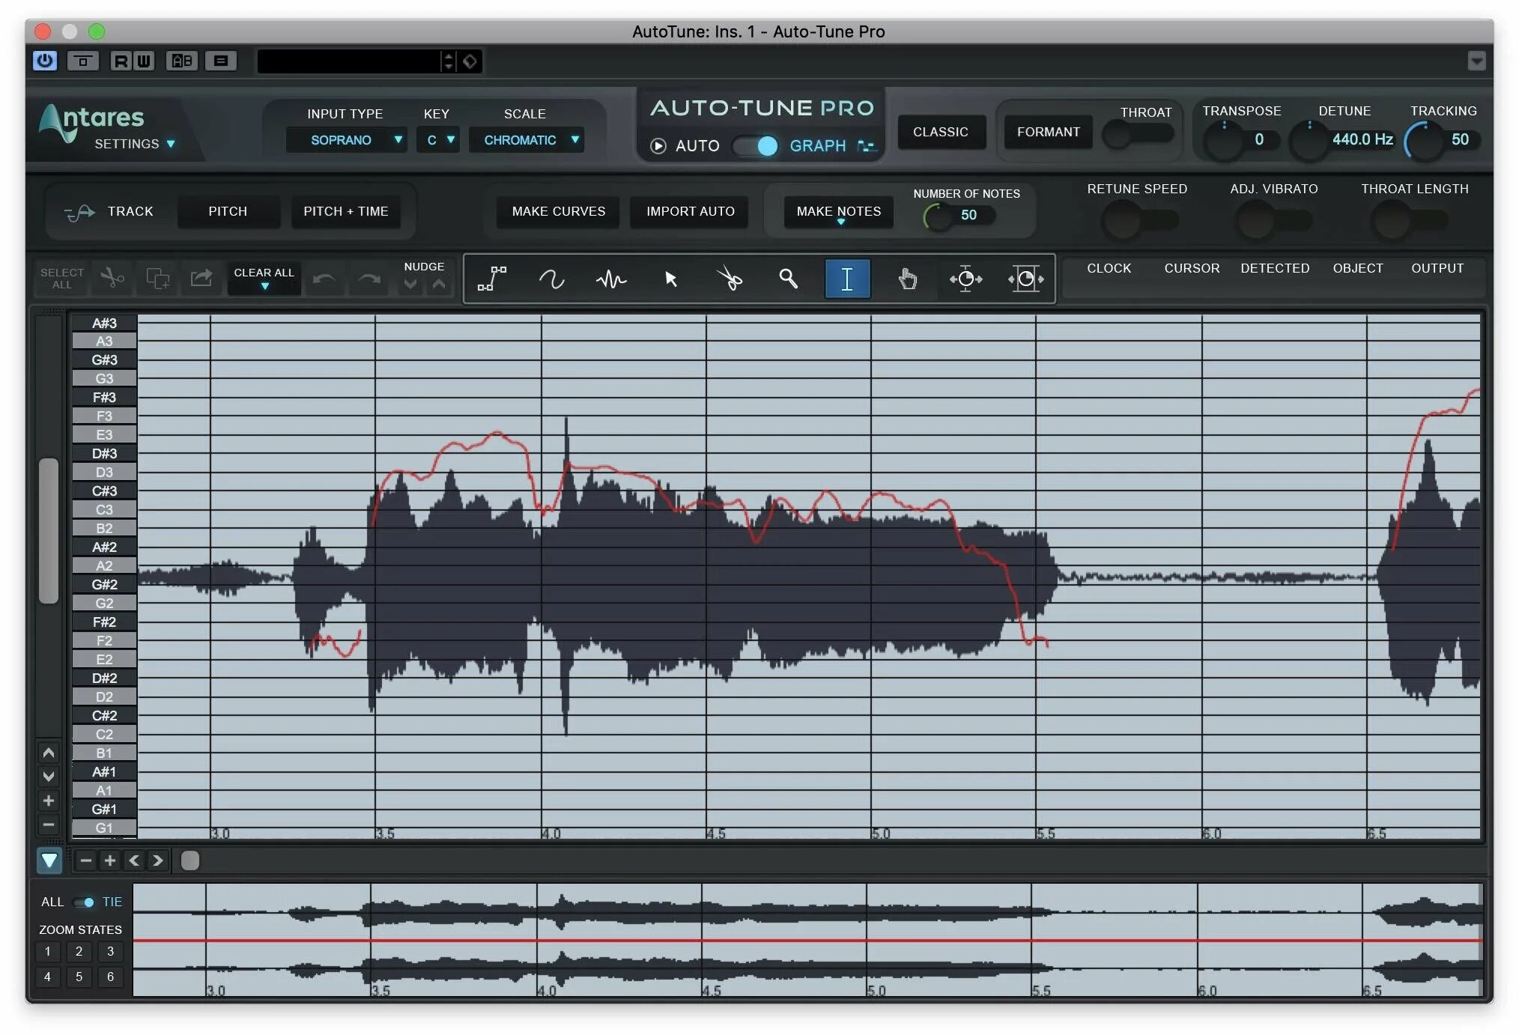Click the Import Auto button
1519x1035 pixels.
691,211
